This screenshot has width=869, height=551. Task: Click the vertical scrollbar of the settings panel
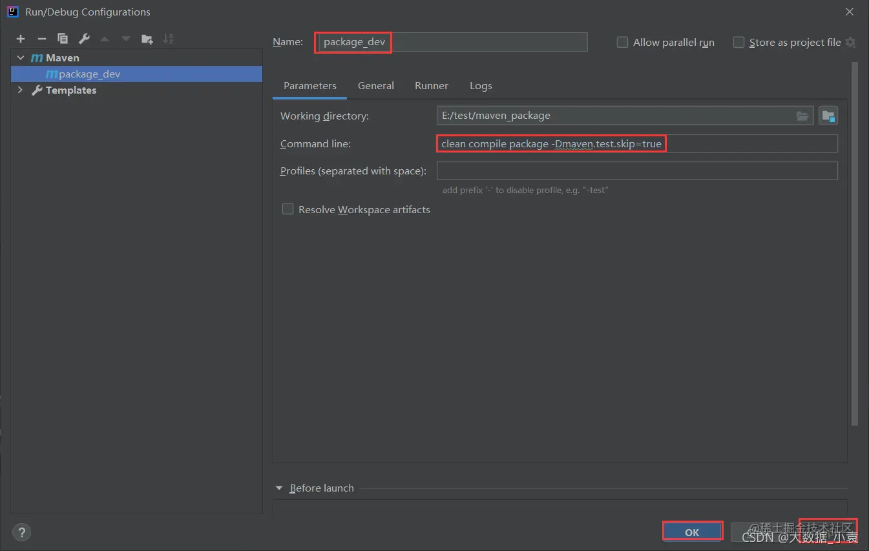[855, 244]
